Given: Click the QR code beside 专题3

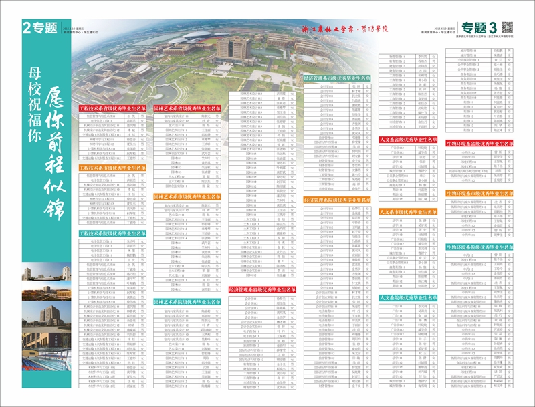Looking at the screenshot, I should [x=507, y=27].
